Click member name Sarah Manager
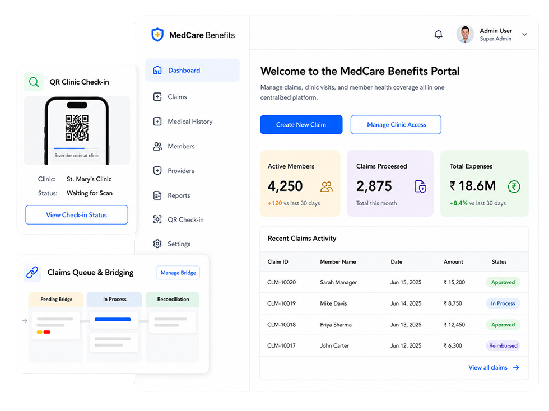Image resolution: width=549 pixels, height=411 pixels. pos(338,282)
